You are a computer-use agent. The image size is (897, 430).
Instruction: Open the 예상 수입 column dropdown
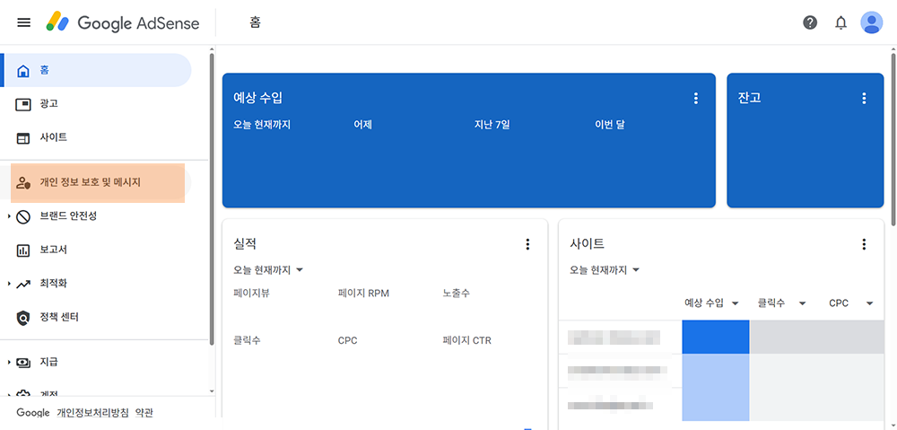point(736,303)
